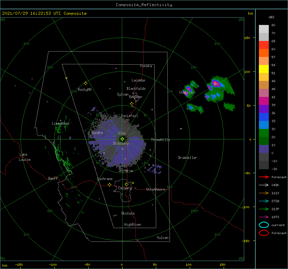Click the white plus marker east of ThreeHills
The width and height of the screenshot is (288, 269).
coord(181,129)
